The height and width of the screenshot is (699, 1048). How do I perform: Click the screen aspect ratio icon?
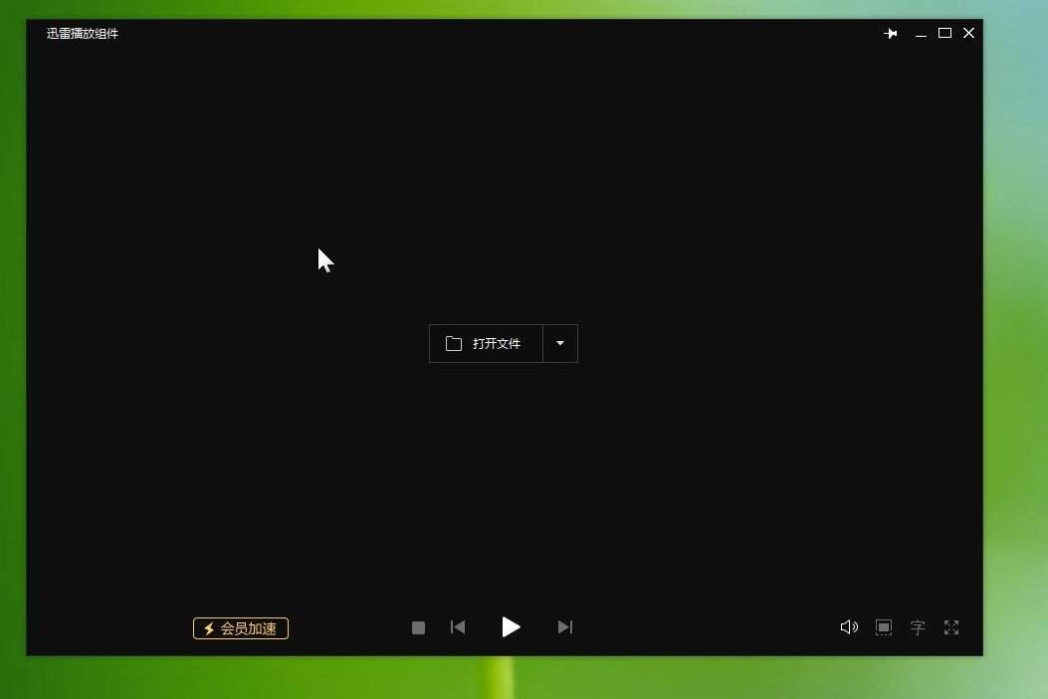coord(883,627)
